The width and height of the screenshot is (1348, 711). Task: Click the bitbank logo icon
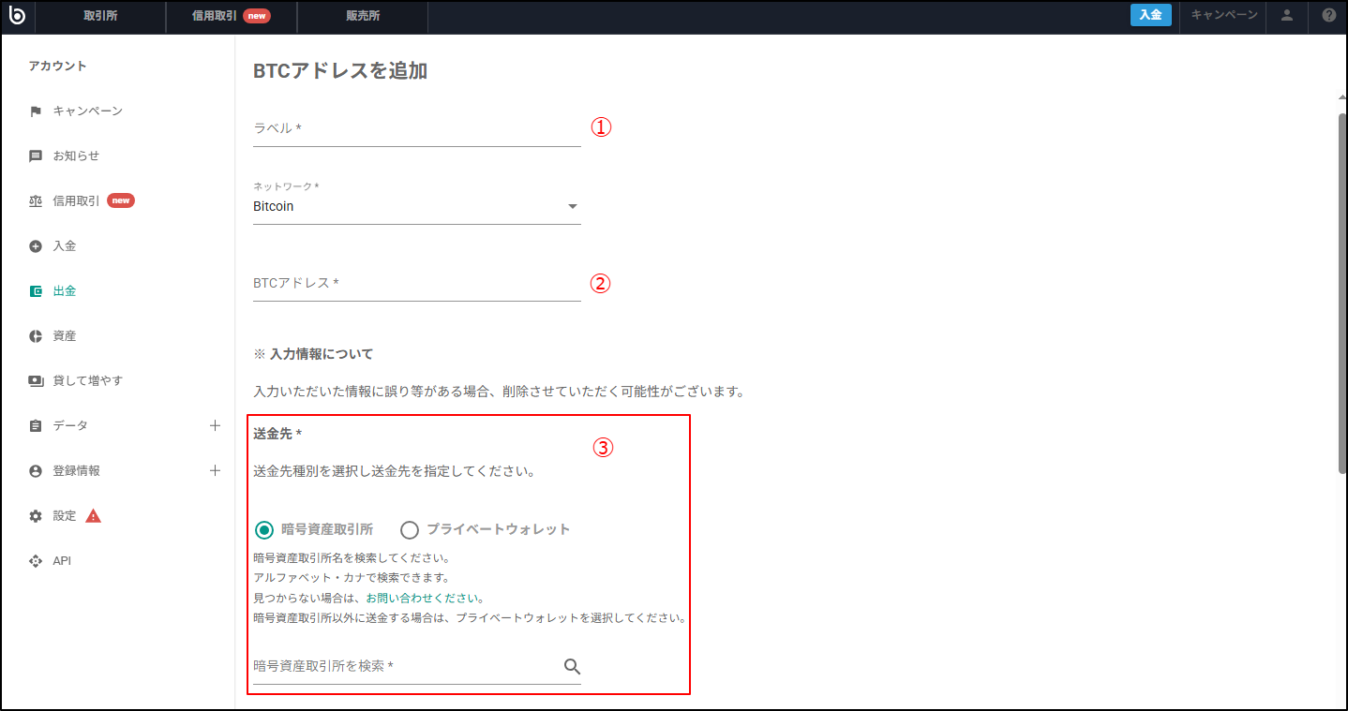coord(17,16)
